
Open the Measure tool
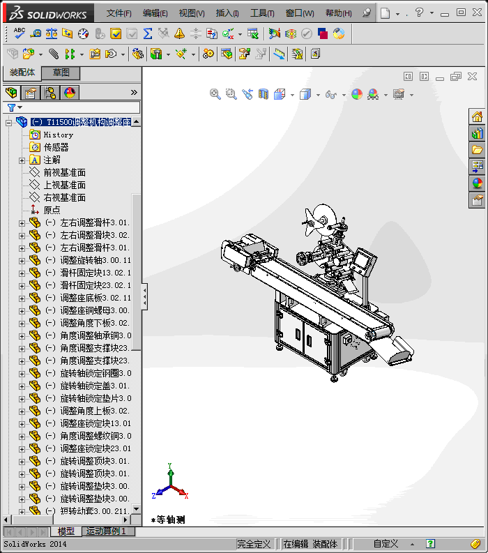[36, 33]
